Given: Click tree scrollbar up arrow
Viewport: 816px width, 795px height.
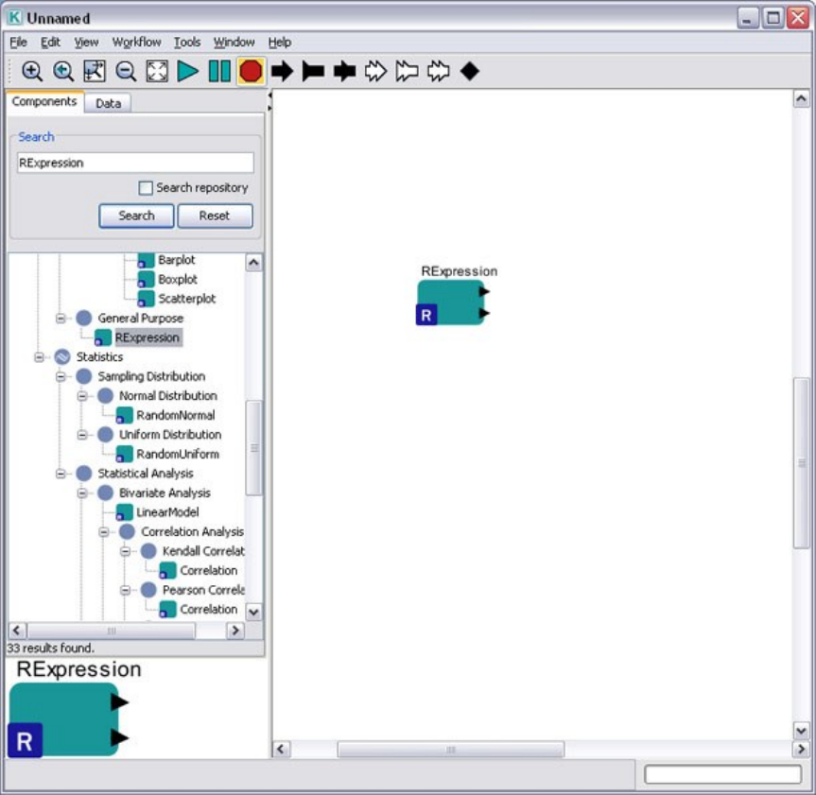Looking at the screenshot, I should 253,262.
